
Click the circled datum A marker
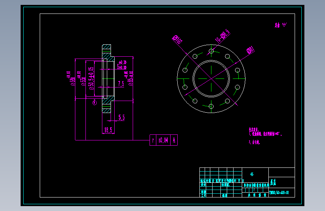[94, 102]
